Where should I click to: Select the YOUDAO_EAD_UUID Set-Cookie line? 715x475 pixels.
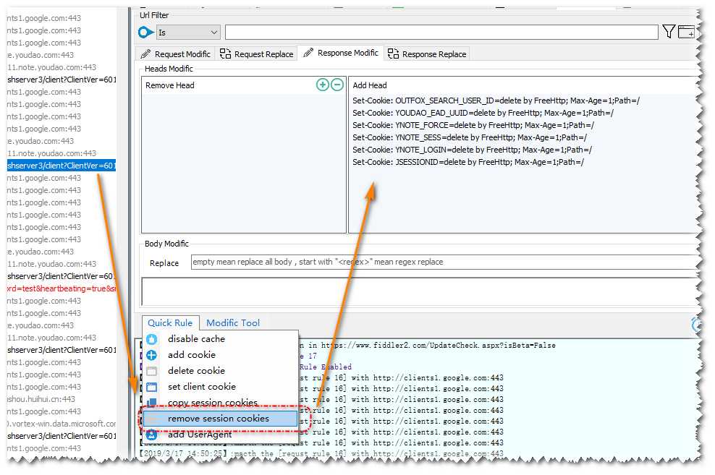point(483,113)
